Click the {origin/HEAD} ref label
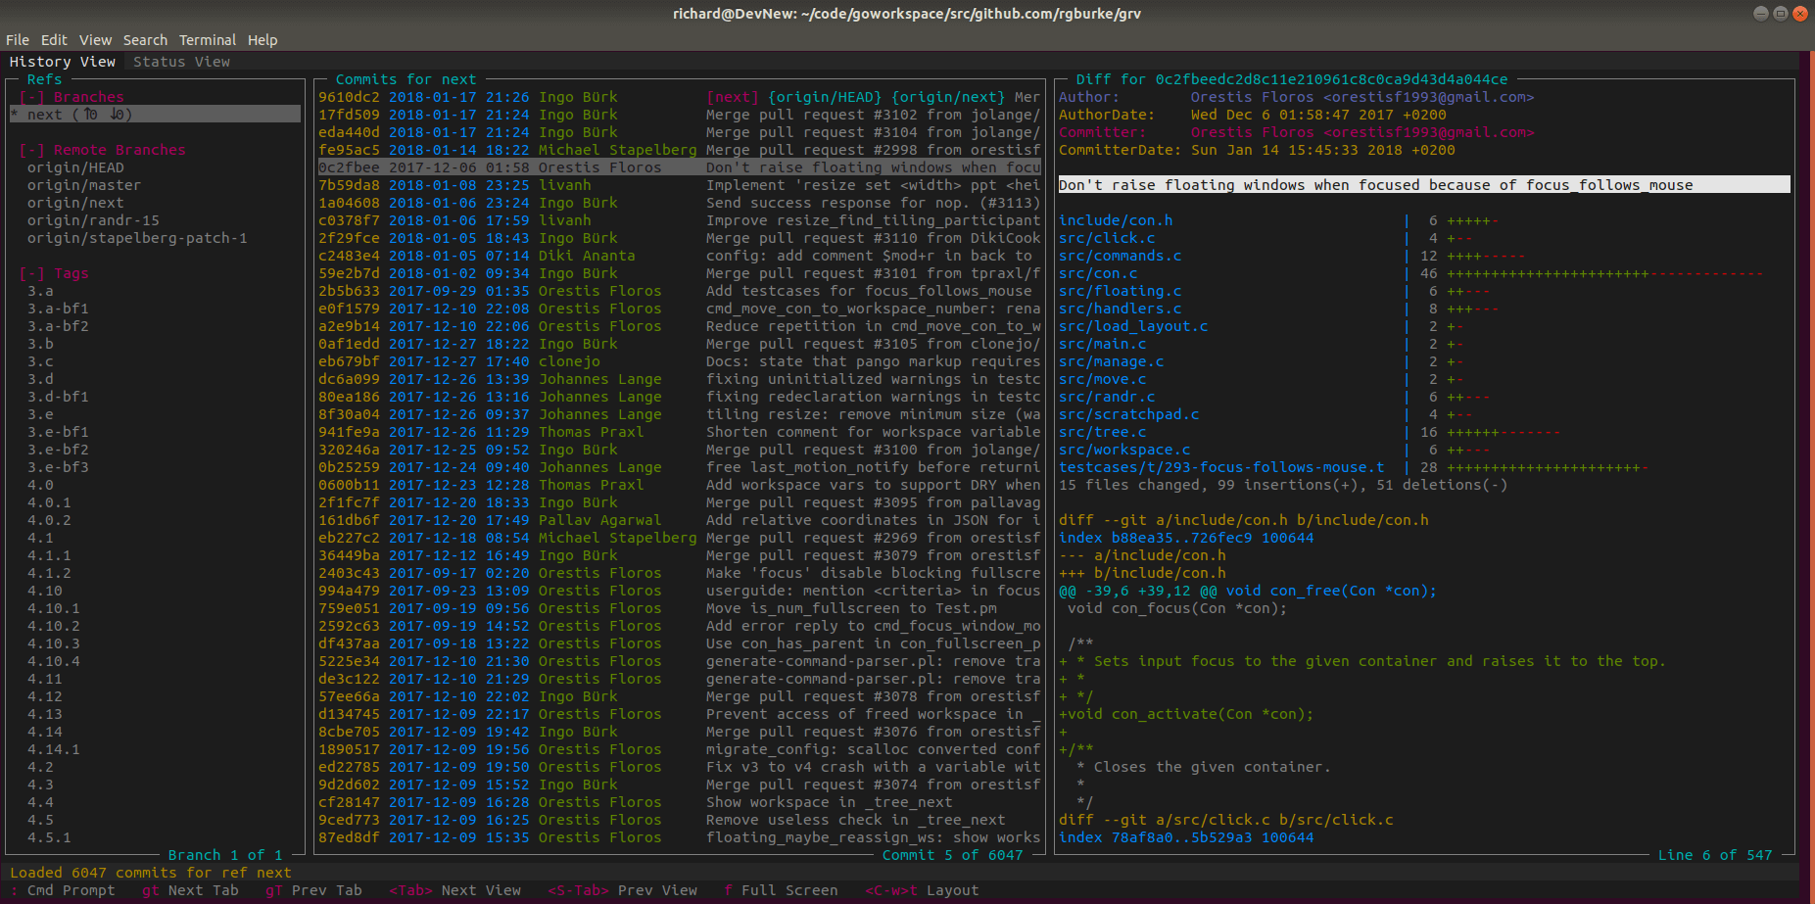1815x904 pixels. 825,97
